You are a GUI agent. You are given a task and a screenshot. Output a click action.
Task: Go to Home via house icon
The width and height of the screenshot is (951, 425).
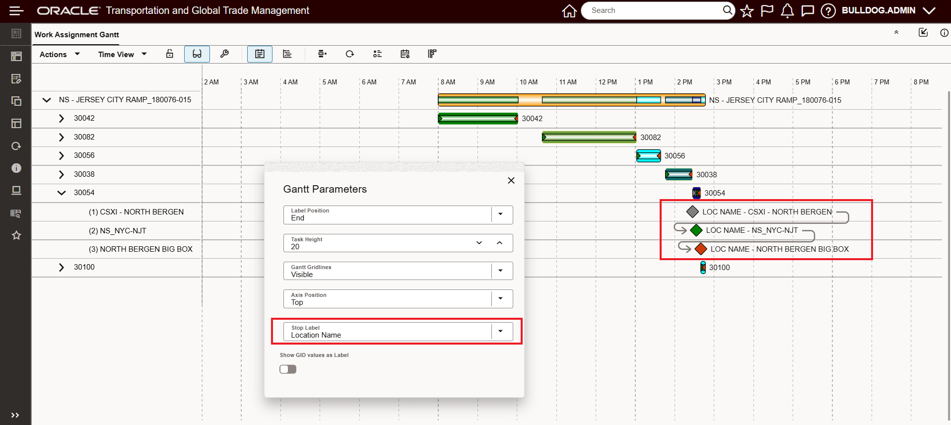tap(569, 10)
